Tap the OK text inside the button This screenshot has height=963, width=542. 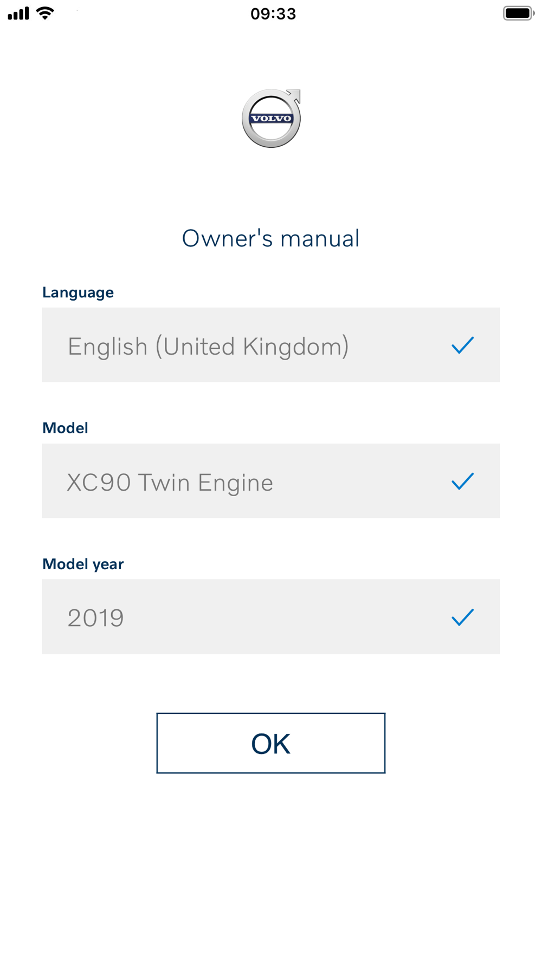271,744
